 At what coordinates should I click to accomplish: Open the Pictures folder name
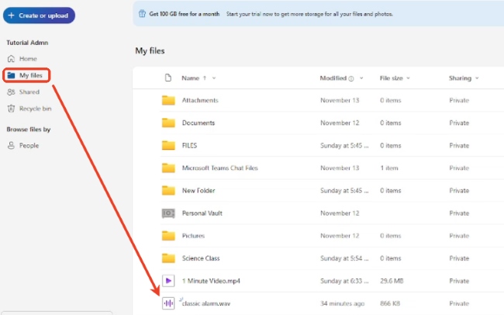[193, 236]
